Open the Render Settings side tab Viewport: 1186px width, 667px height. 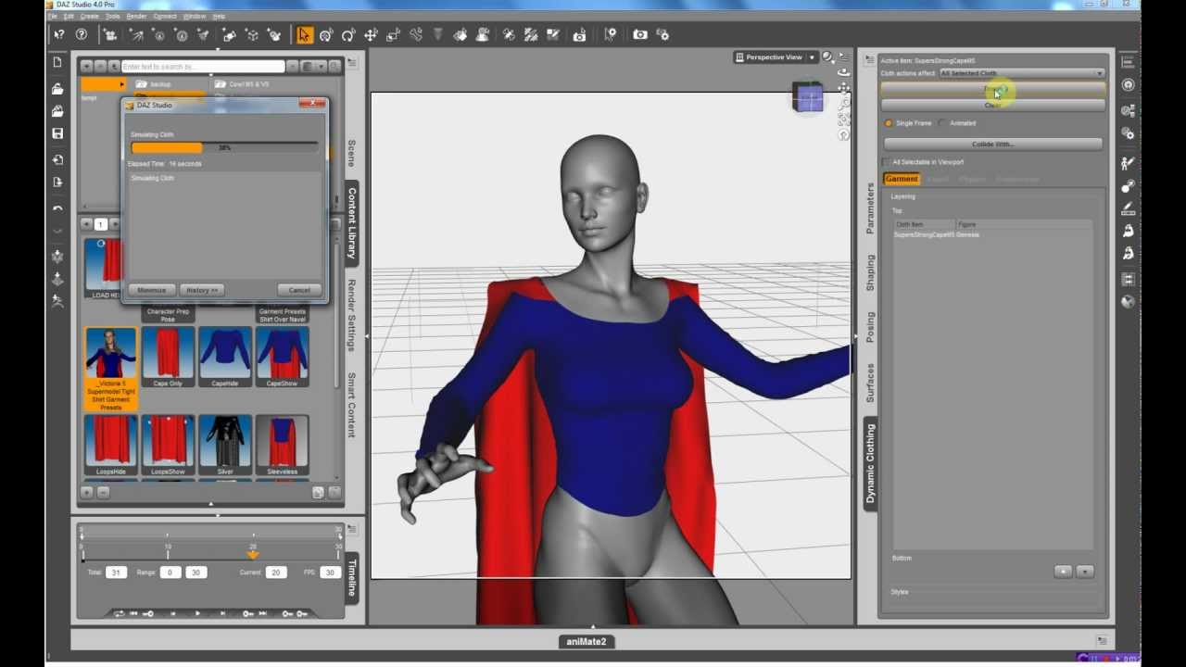(x=352, y=315)
